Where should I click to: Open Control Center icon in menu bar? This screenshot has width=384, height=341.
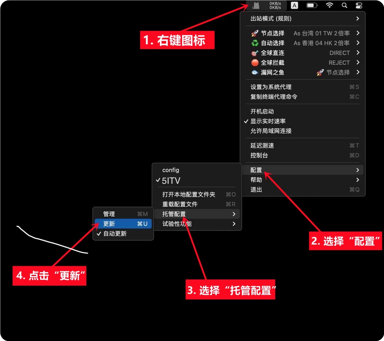coord(358,6)
